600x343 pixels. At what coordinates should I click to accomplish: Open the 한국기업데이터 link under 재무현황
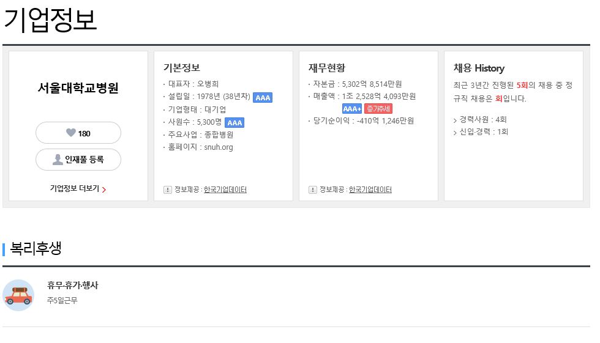coord(370,190)
